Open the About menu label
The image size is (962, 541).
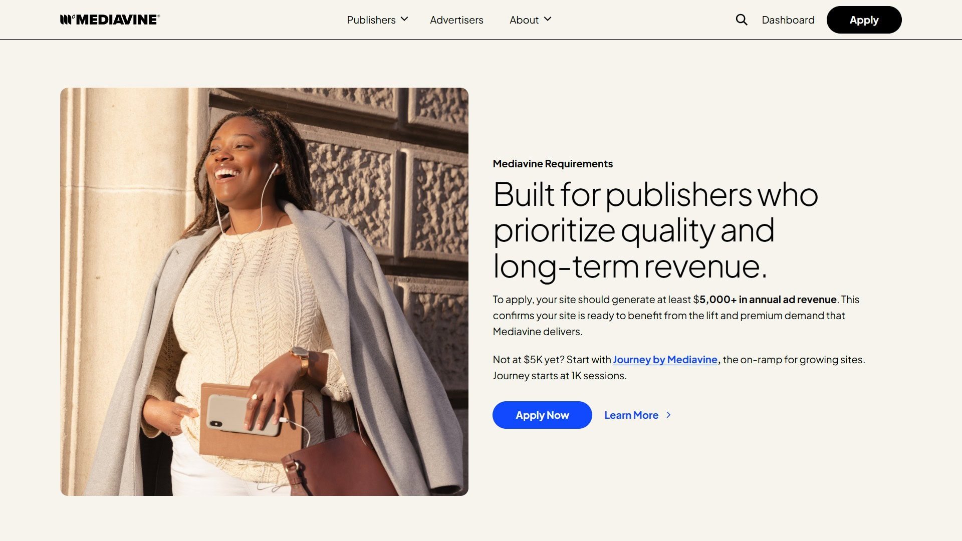(524, 20)
